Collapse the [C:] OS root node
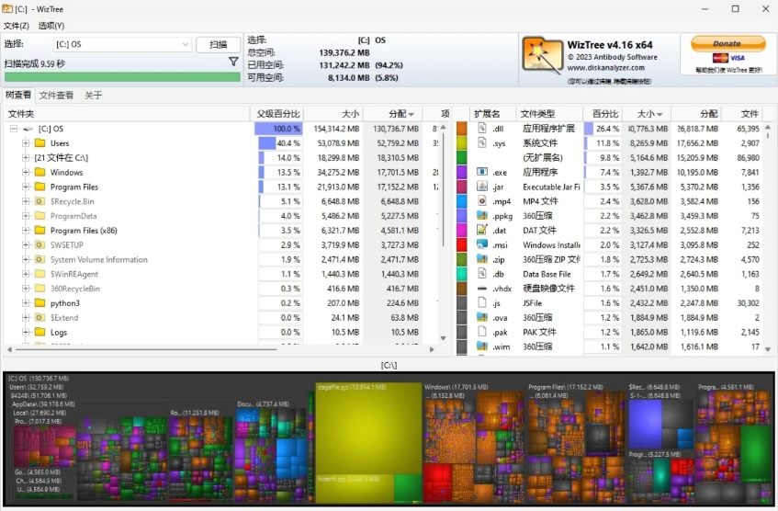This screenshot has width=778, height=511. click(14, 129)
